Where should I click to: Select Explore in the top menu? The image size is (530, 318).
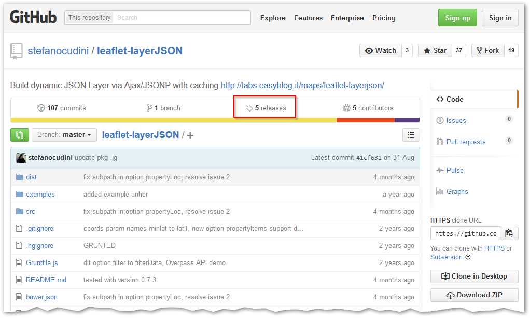point(273,18)
